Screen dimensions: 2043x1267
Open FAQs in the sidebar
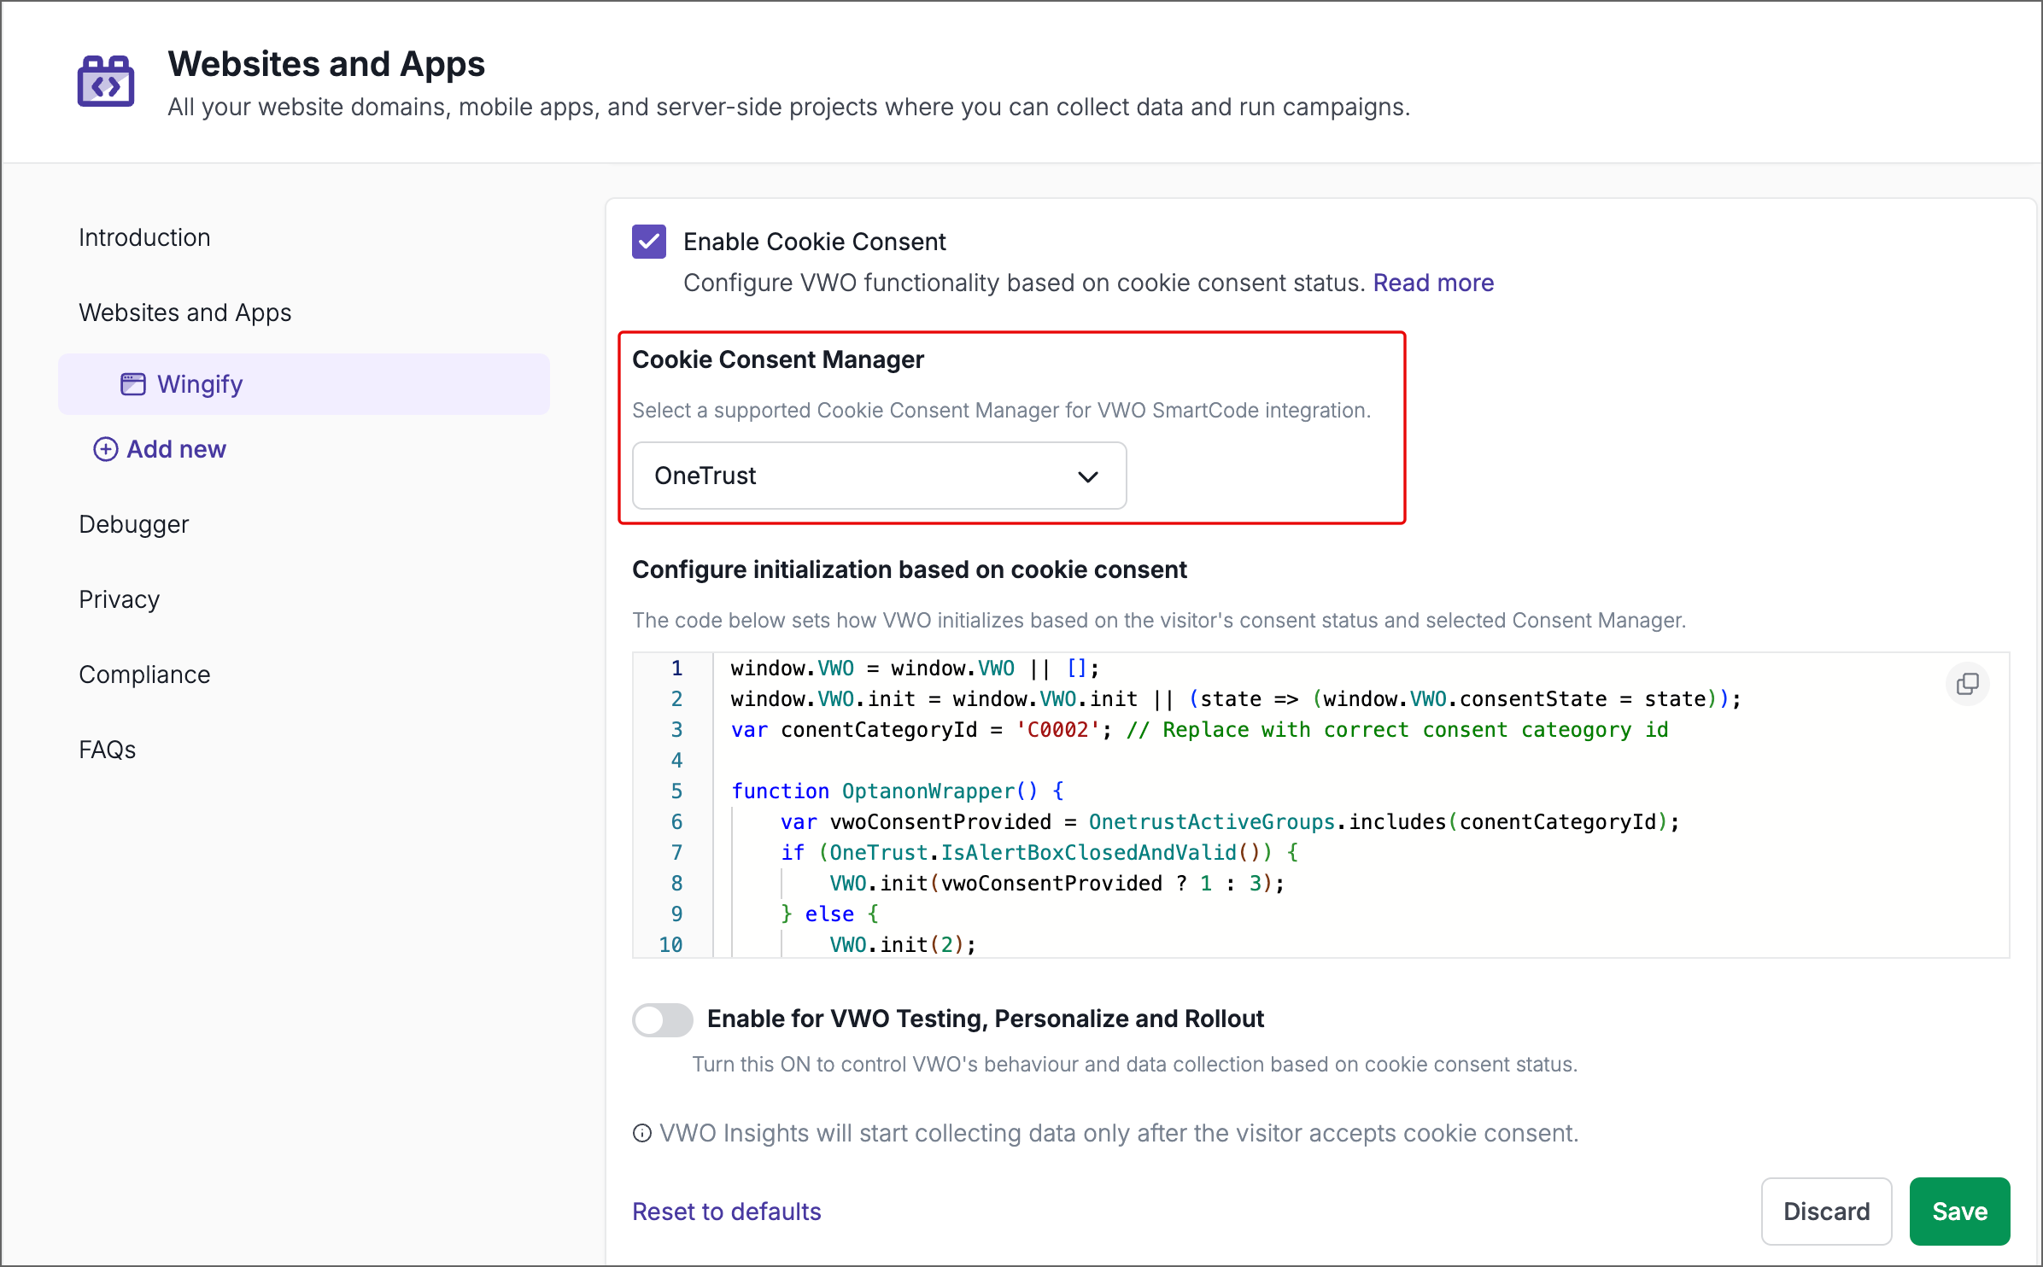(108, 750)
